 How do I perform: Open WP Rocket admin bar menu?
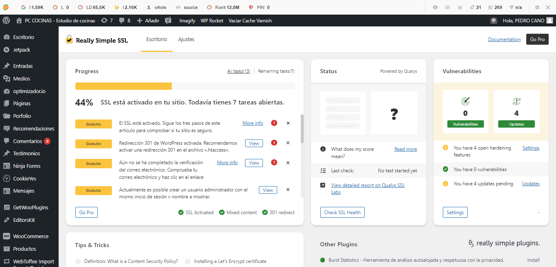[212, 20]
